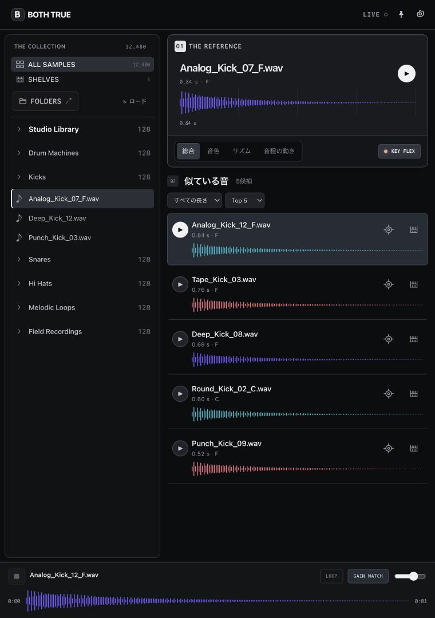Viewport: 435px width, 618px height.
Task: Switch to the 音色 tab
Action: (213, 151)
